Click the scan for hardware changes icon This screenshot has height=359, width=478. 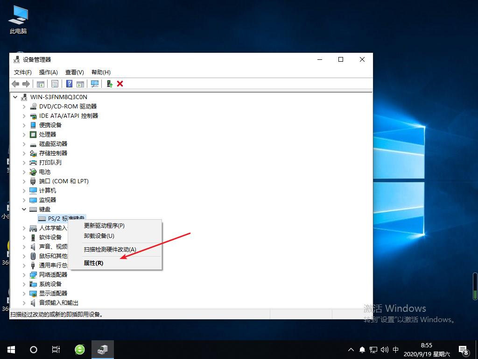coord(95,84)
